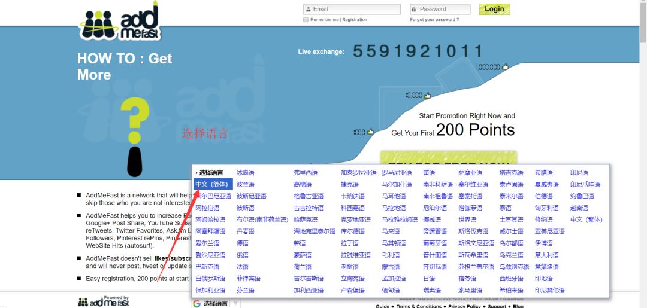
Task: Open the Registration link
Action: pos(355,20)
